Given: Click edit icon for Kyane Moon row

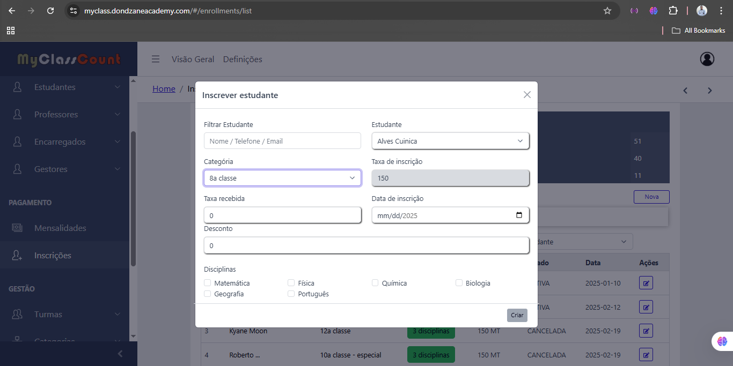Looking at the screenshot, I should point(646,331).
